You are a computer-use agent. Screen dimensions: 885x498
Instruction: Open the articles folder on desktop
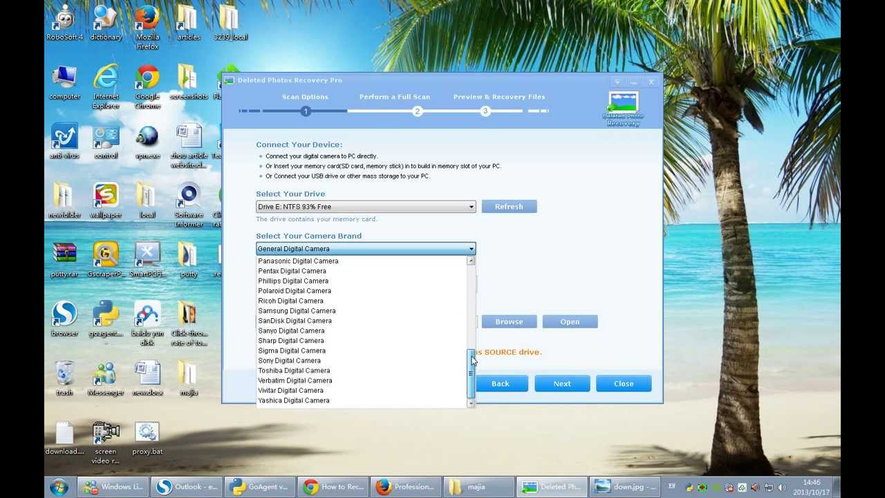point(188,22)
